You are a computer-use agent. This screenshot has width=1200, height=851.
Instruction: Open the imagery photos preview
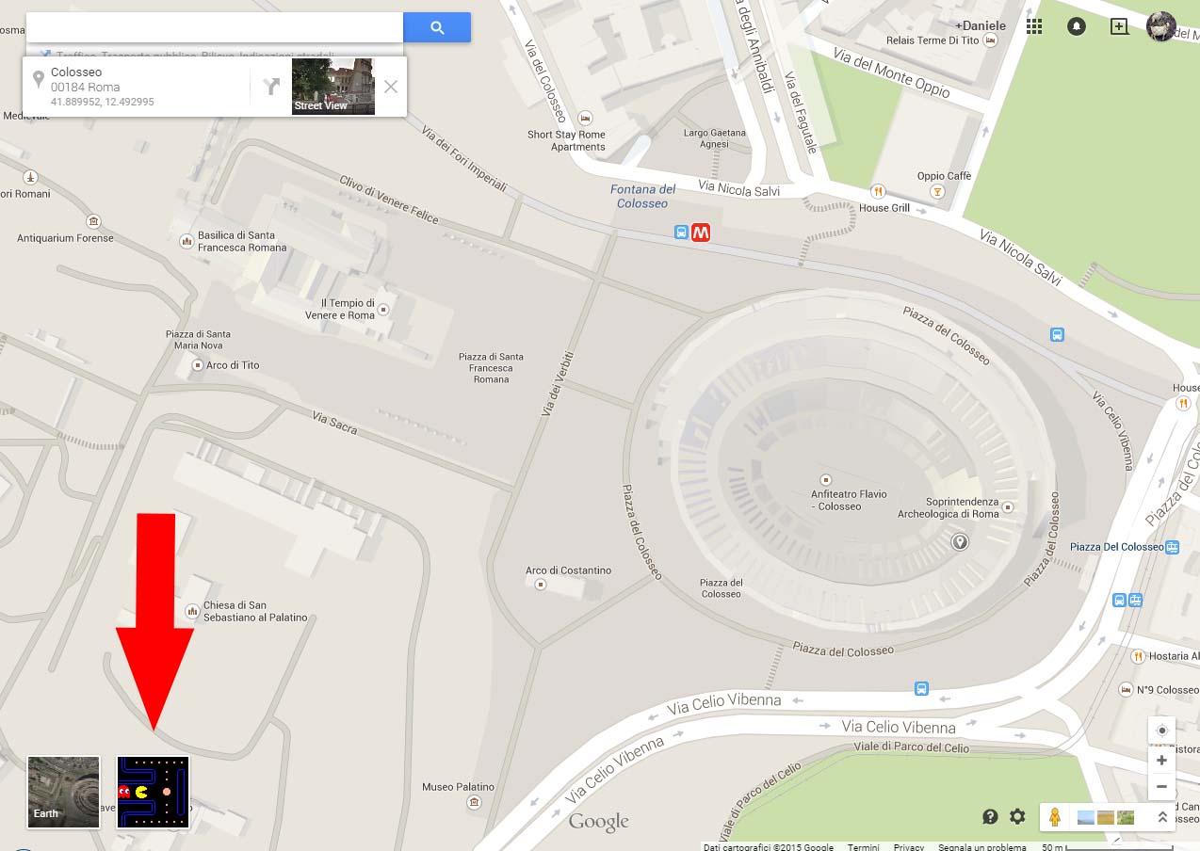click(x=1105, y=817)
